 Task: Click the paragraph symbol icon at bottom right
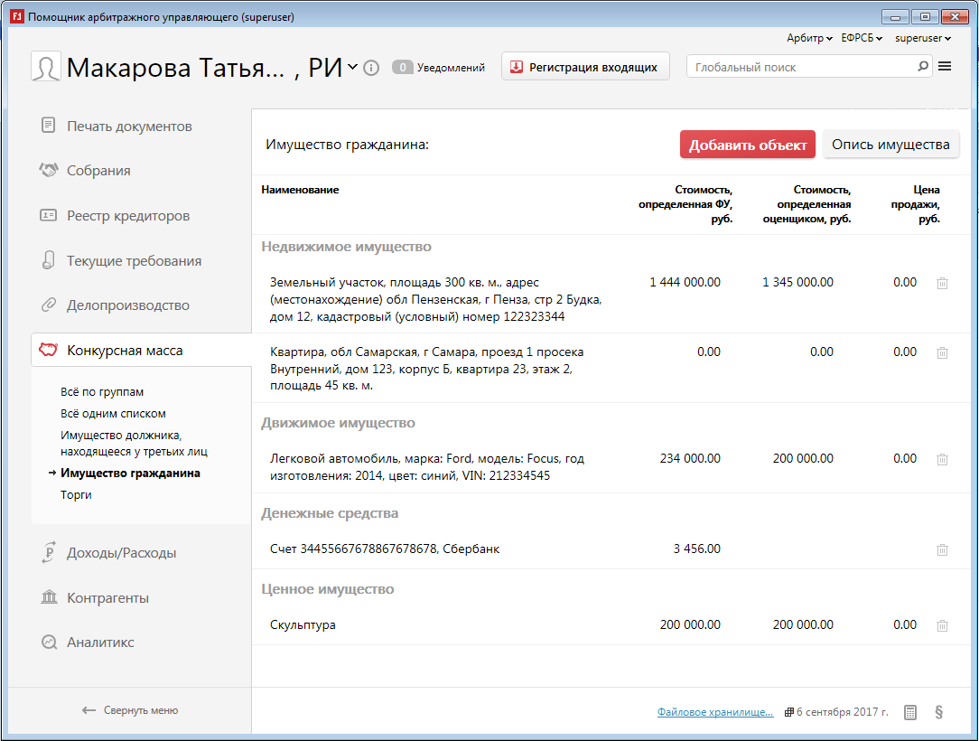938,712
